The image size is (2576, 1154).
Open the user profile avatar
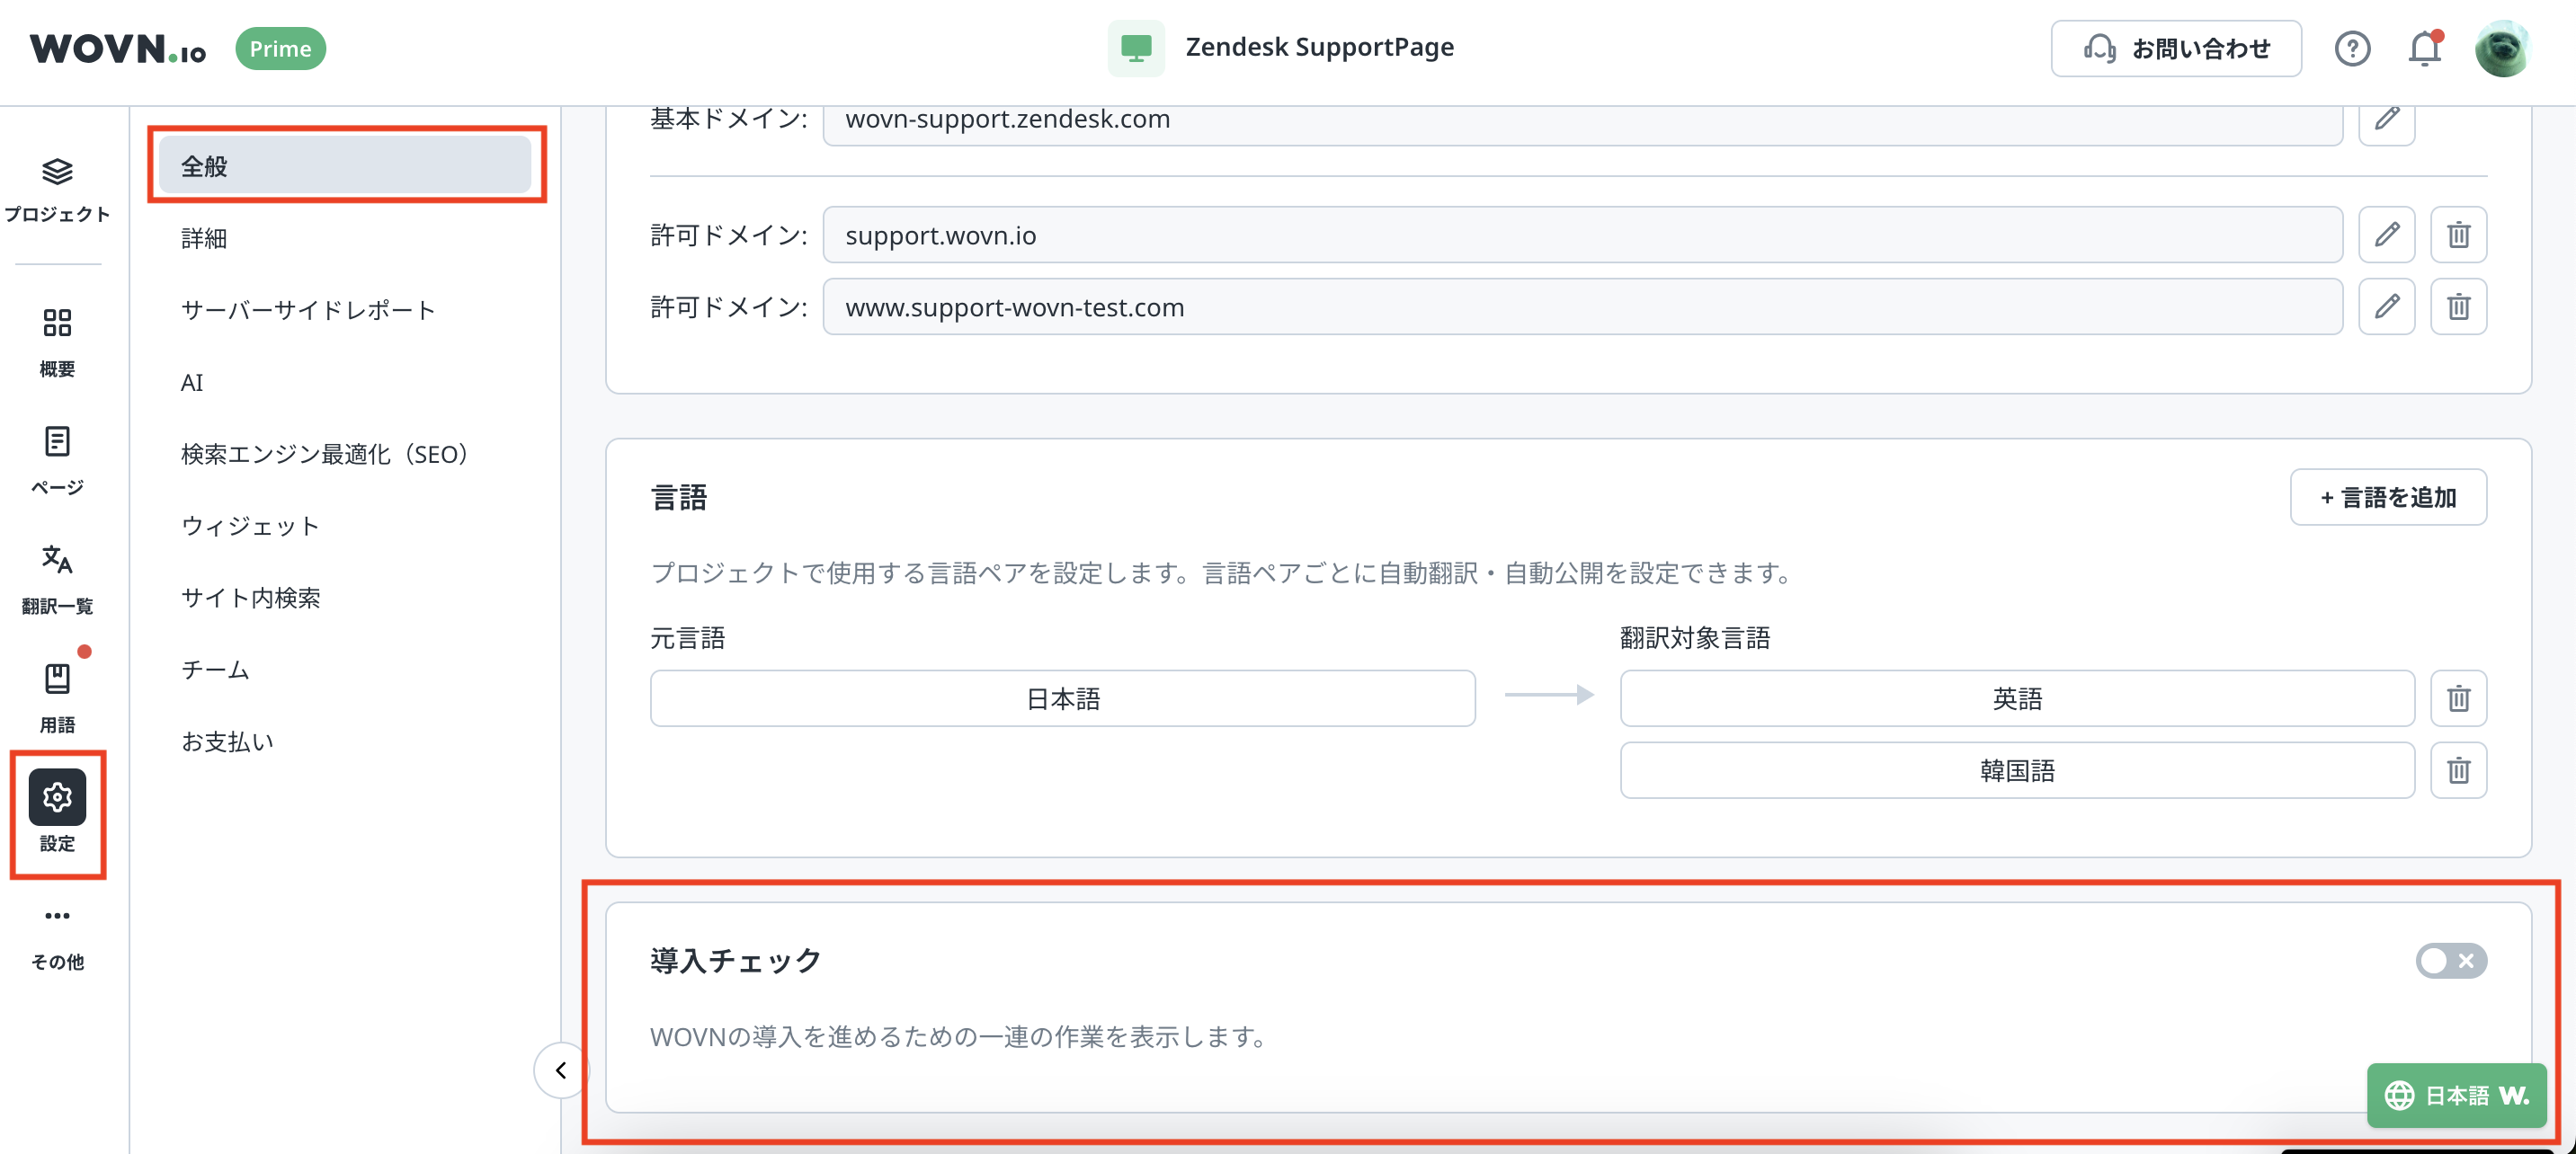point(2502,48)
